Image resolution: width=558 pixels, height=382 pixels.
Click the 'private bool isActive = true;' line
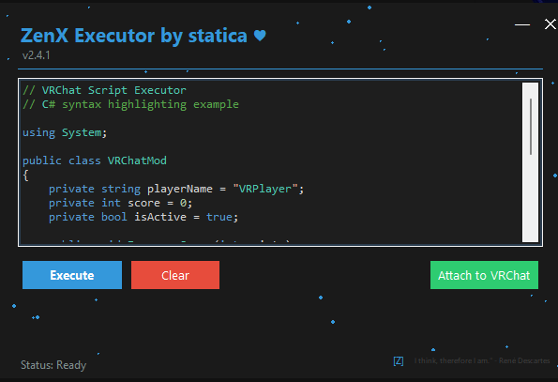143,217
